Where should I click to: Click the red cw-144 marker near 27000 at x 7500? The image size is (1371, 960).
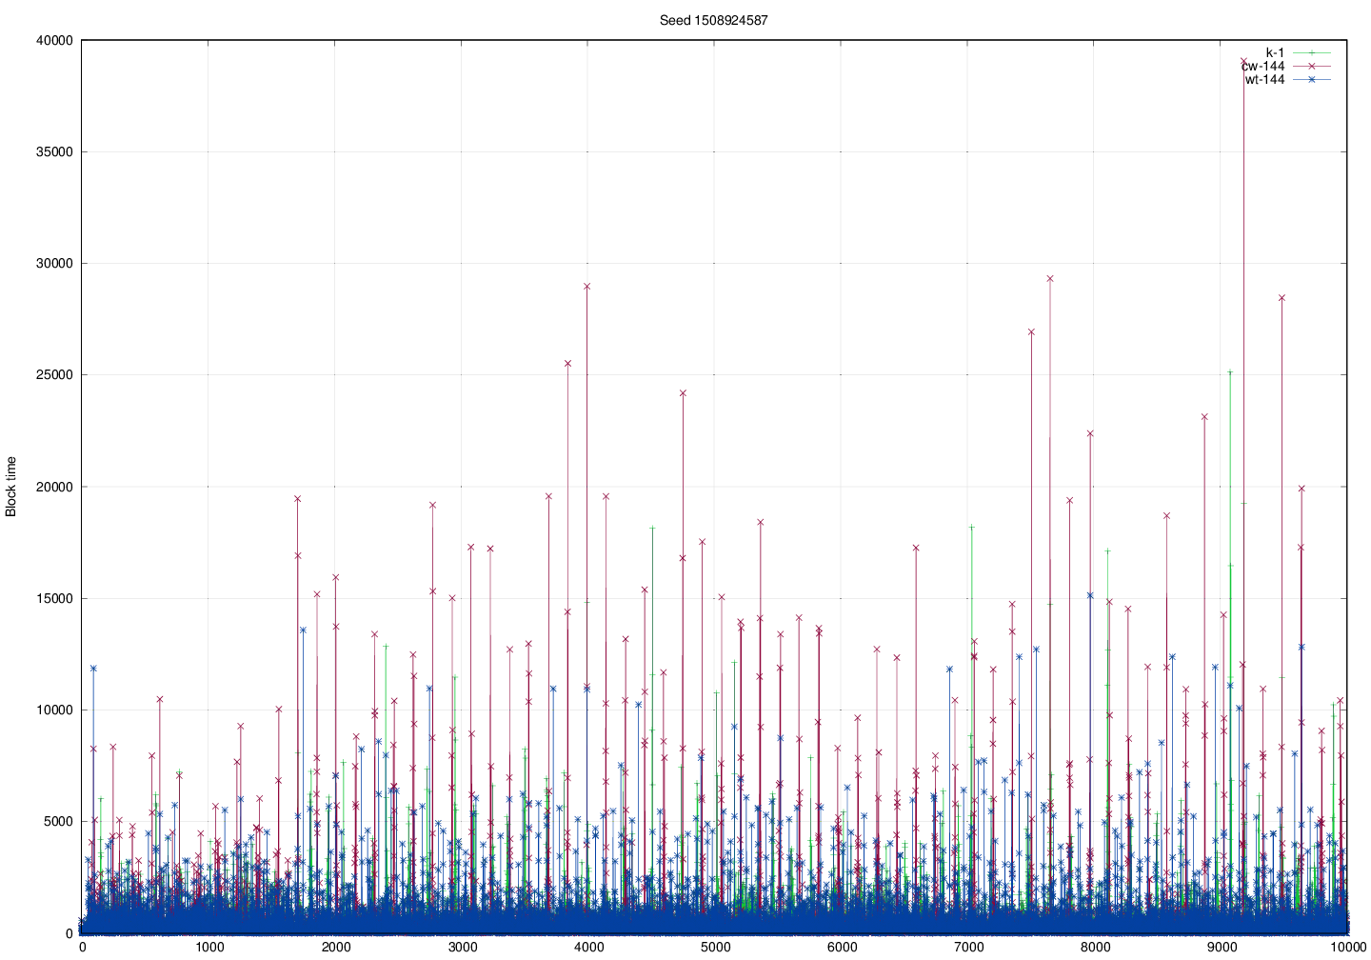[x=1031, y=331]
